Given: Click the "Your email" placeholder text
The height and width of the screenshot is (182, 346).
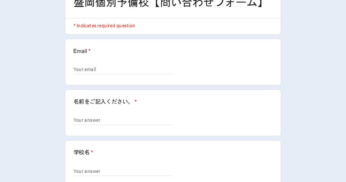Looking at the screenshot, I should [84, 69].
